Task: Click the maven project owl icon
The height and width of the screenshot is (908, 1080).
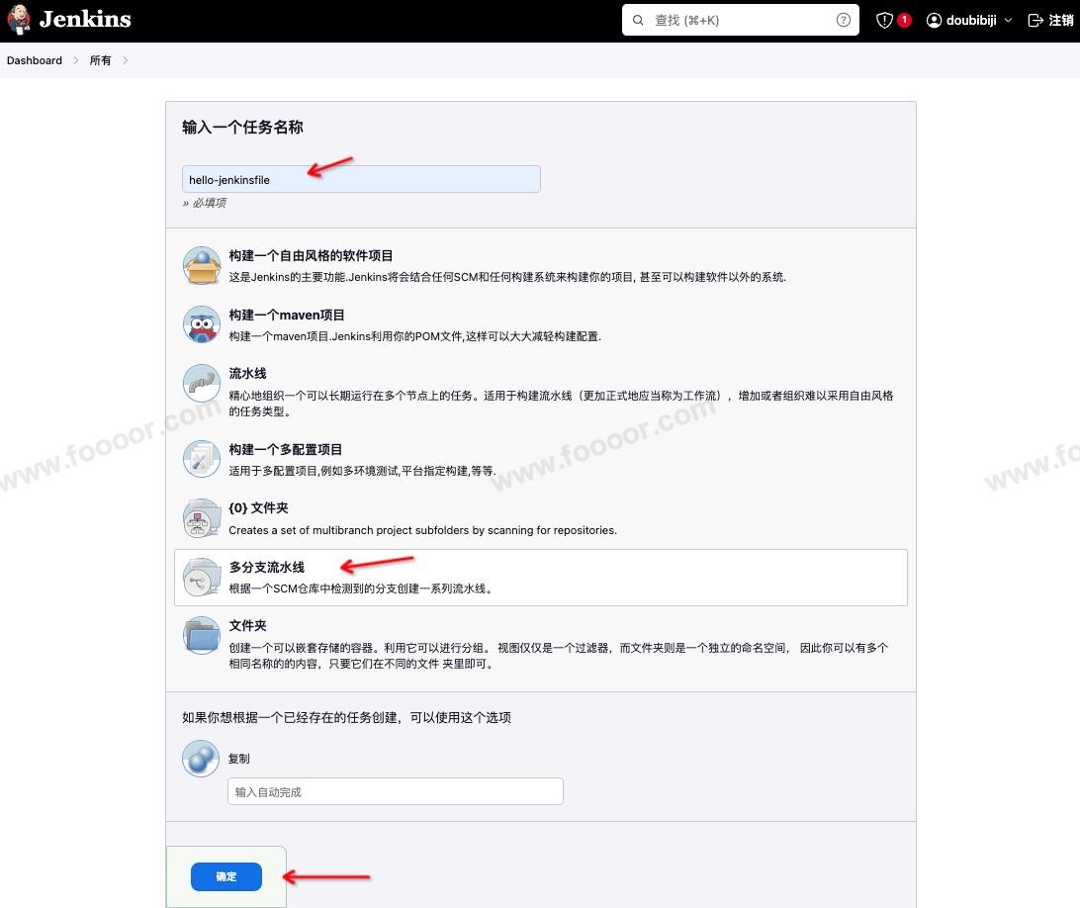Action: (202, 324)
